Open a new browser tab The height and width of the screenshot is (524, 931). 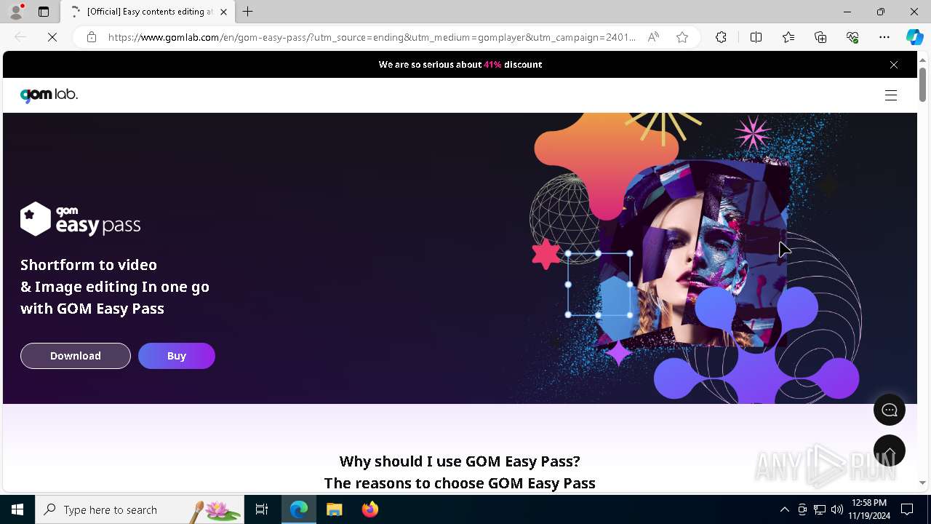tap(248, 12)
